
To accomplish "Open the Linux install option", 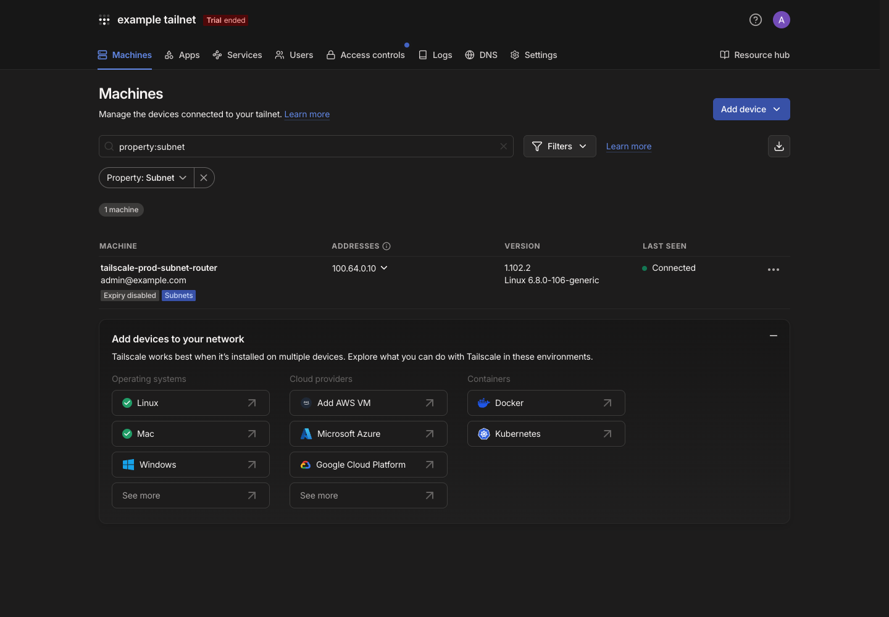I will (191, 403).
